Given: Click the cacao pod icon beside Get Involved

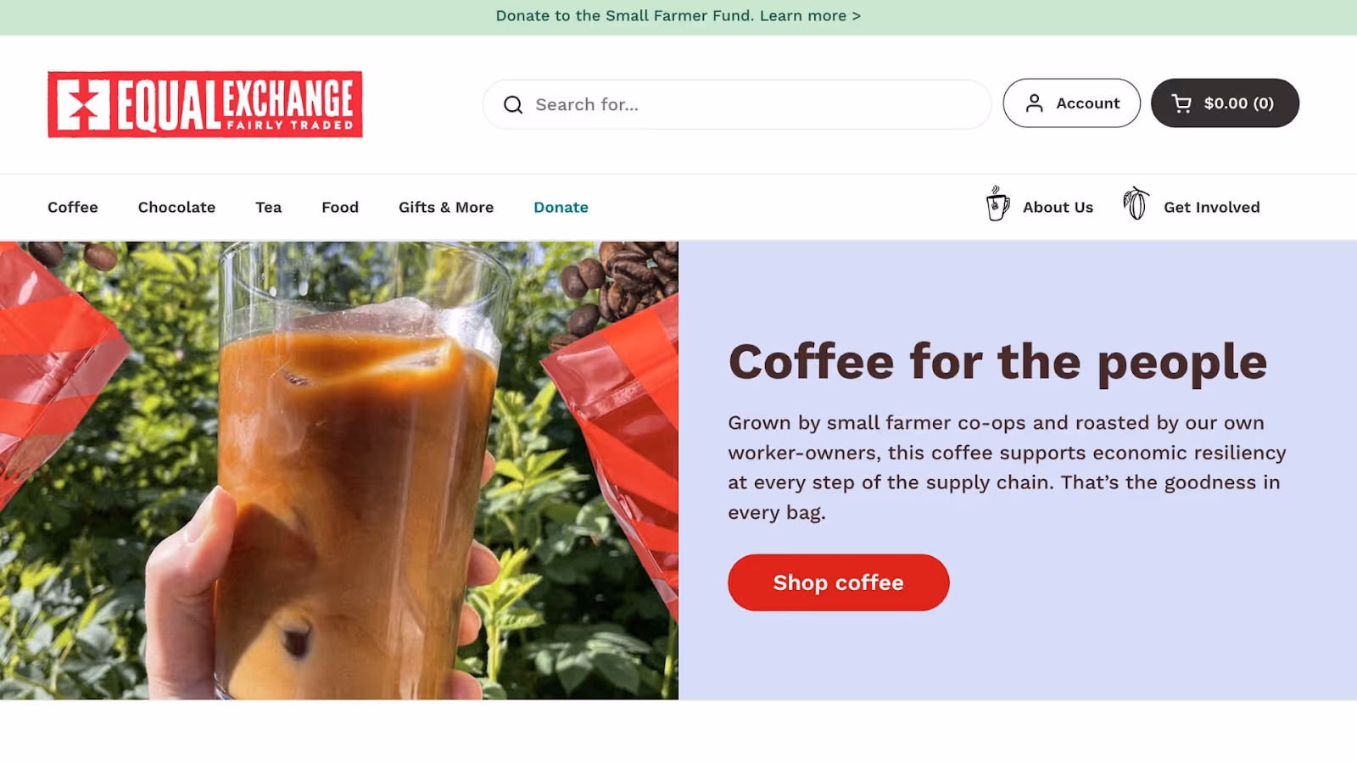Looking at the screenshot, I should tap(1136, 203).
